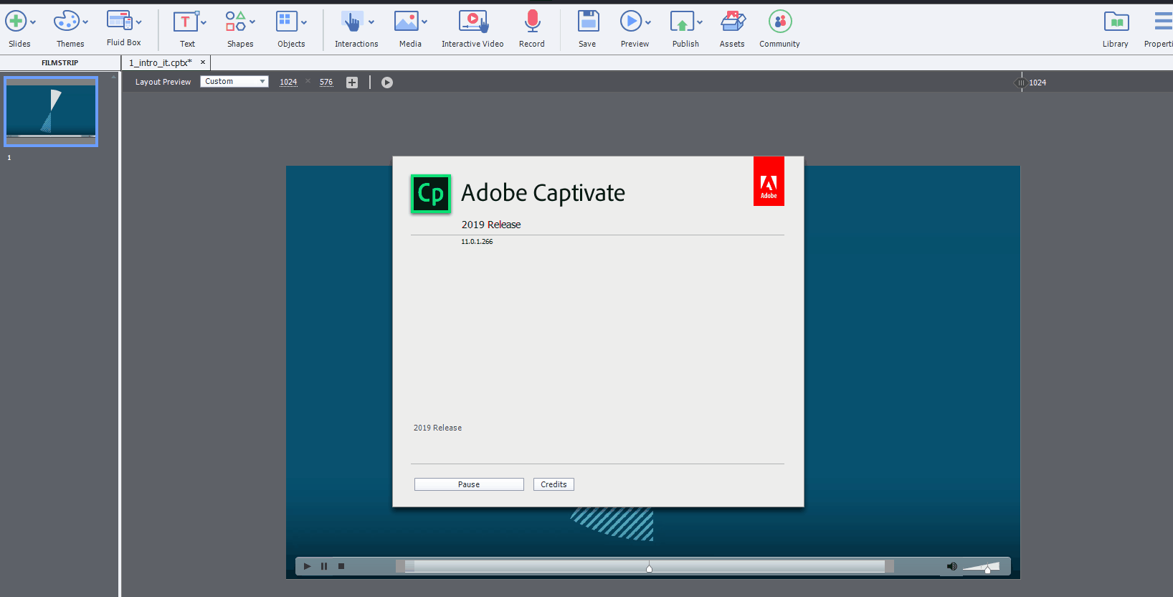Click the Captivate Cp logo

click(431, 194)
